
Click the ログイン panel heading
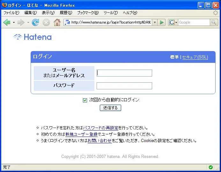pyautogui.click(x=42, y=56)
